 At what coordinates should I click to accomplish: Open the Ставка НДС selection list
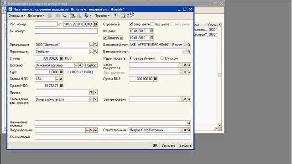(57, 79)
